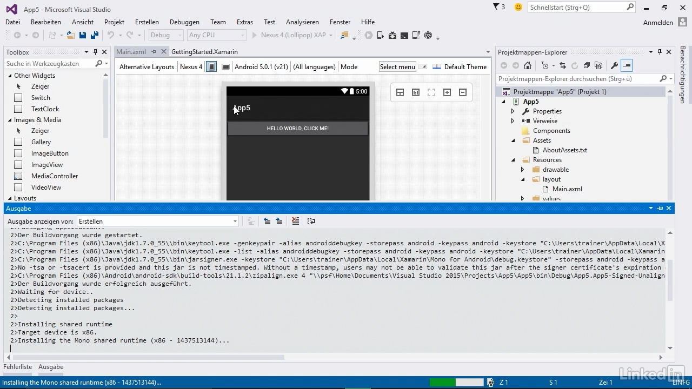Image resolution: width=692 pixels, height=389 pixels.
Task: Expand the drawable folder in project tree
Action: 522,170
